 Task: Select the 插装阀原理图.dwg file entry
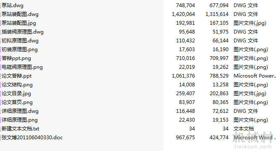23,32
